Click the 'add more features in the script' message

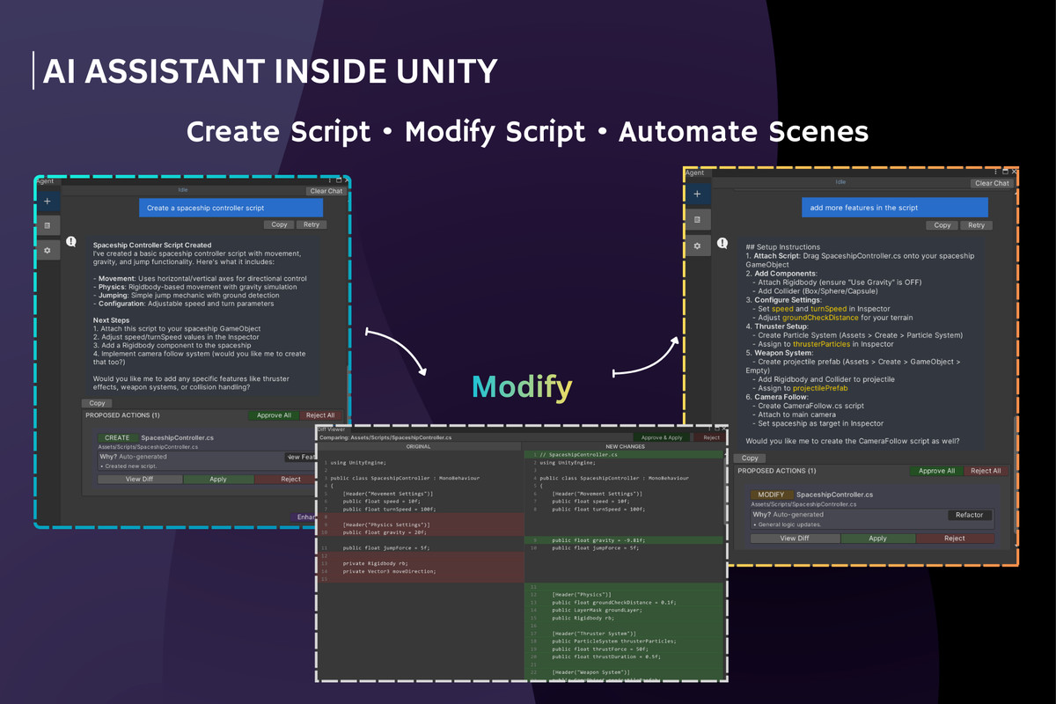[894, 208]
